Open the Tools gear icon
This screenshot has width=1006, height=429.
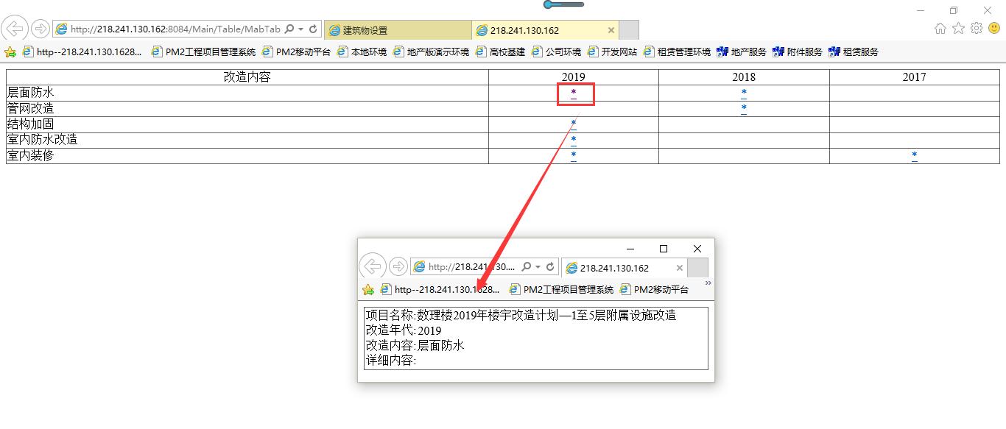point(977,29)
